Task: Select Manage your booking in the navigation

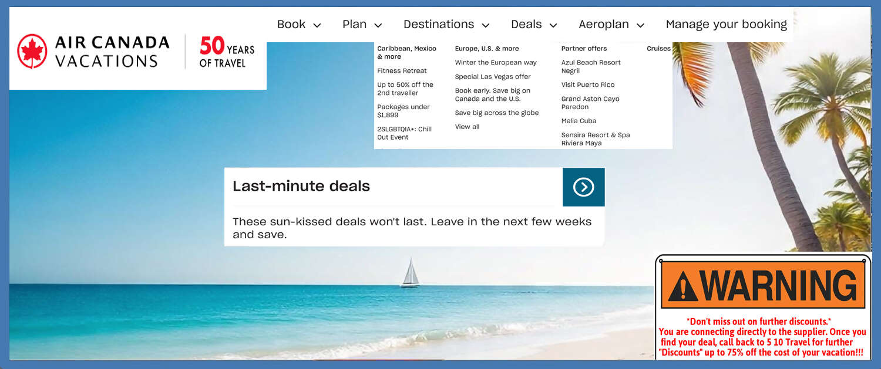Action: point(726,24)
